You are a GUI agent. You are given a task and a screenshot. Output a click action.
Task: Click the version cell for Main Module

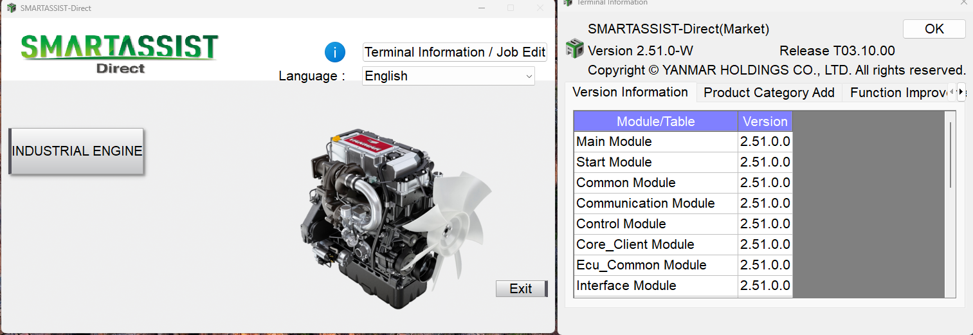765,141
